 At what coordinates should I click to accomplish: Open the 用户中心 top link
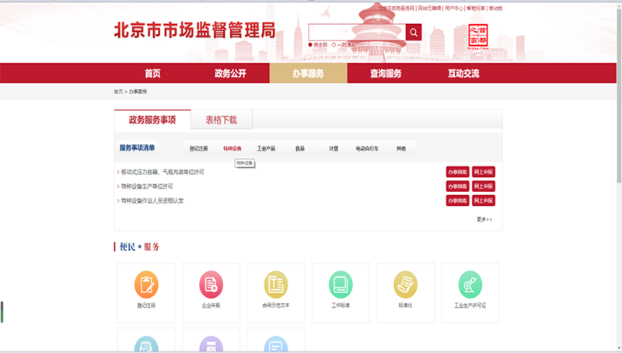click(454, 8)
